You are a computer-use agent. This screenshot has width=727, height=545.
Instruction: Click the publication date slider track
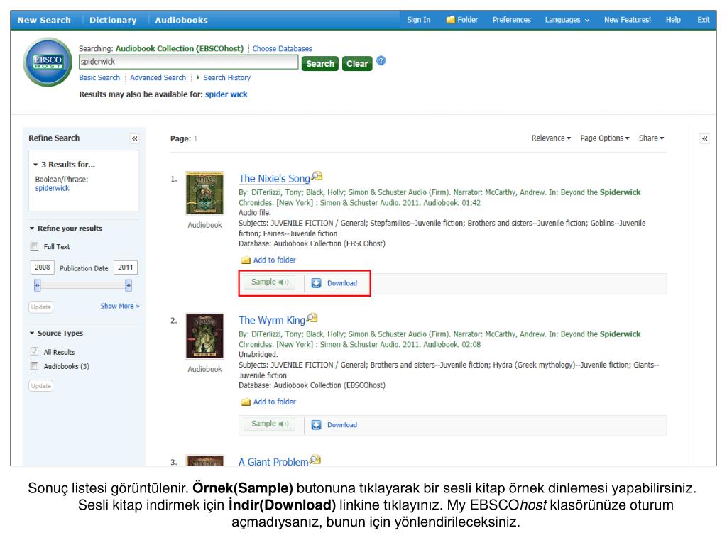click(x=83, y=285)
